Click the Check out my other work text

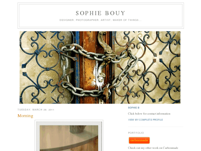coord(153,148)
